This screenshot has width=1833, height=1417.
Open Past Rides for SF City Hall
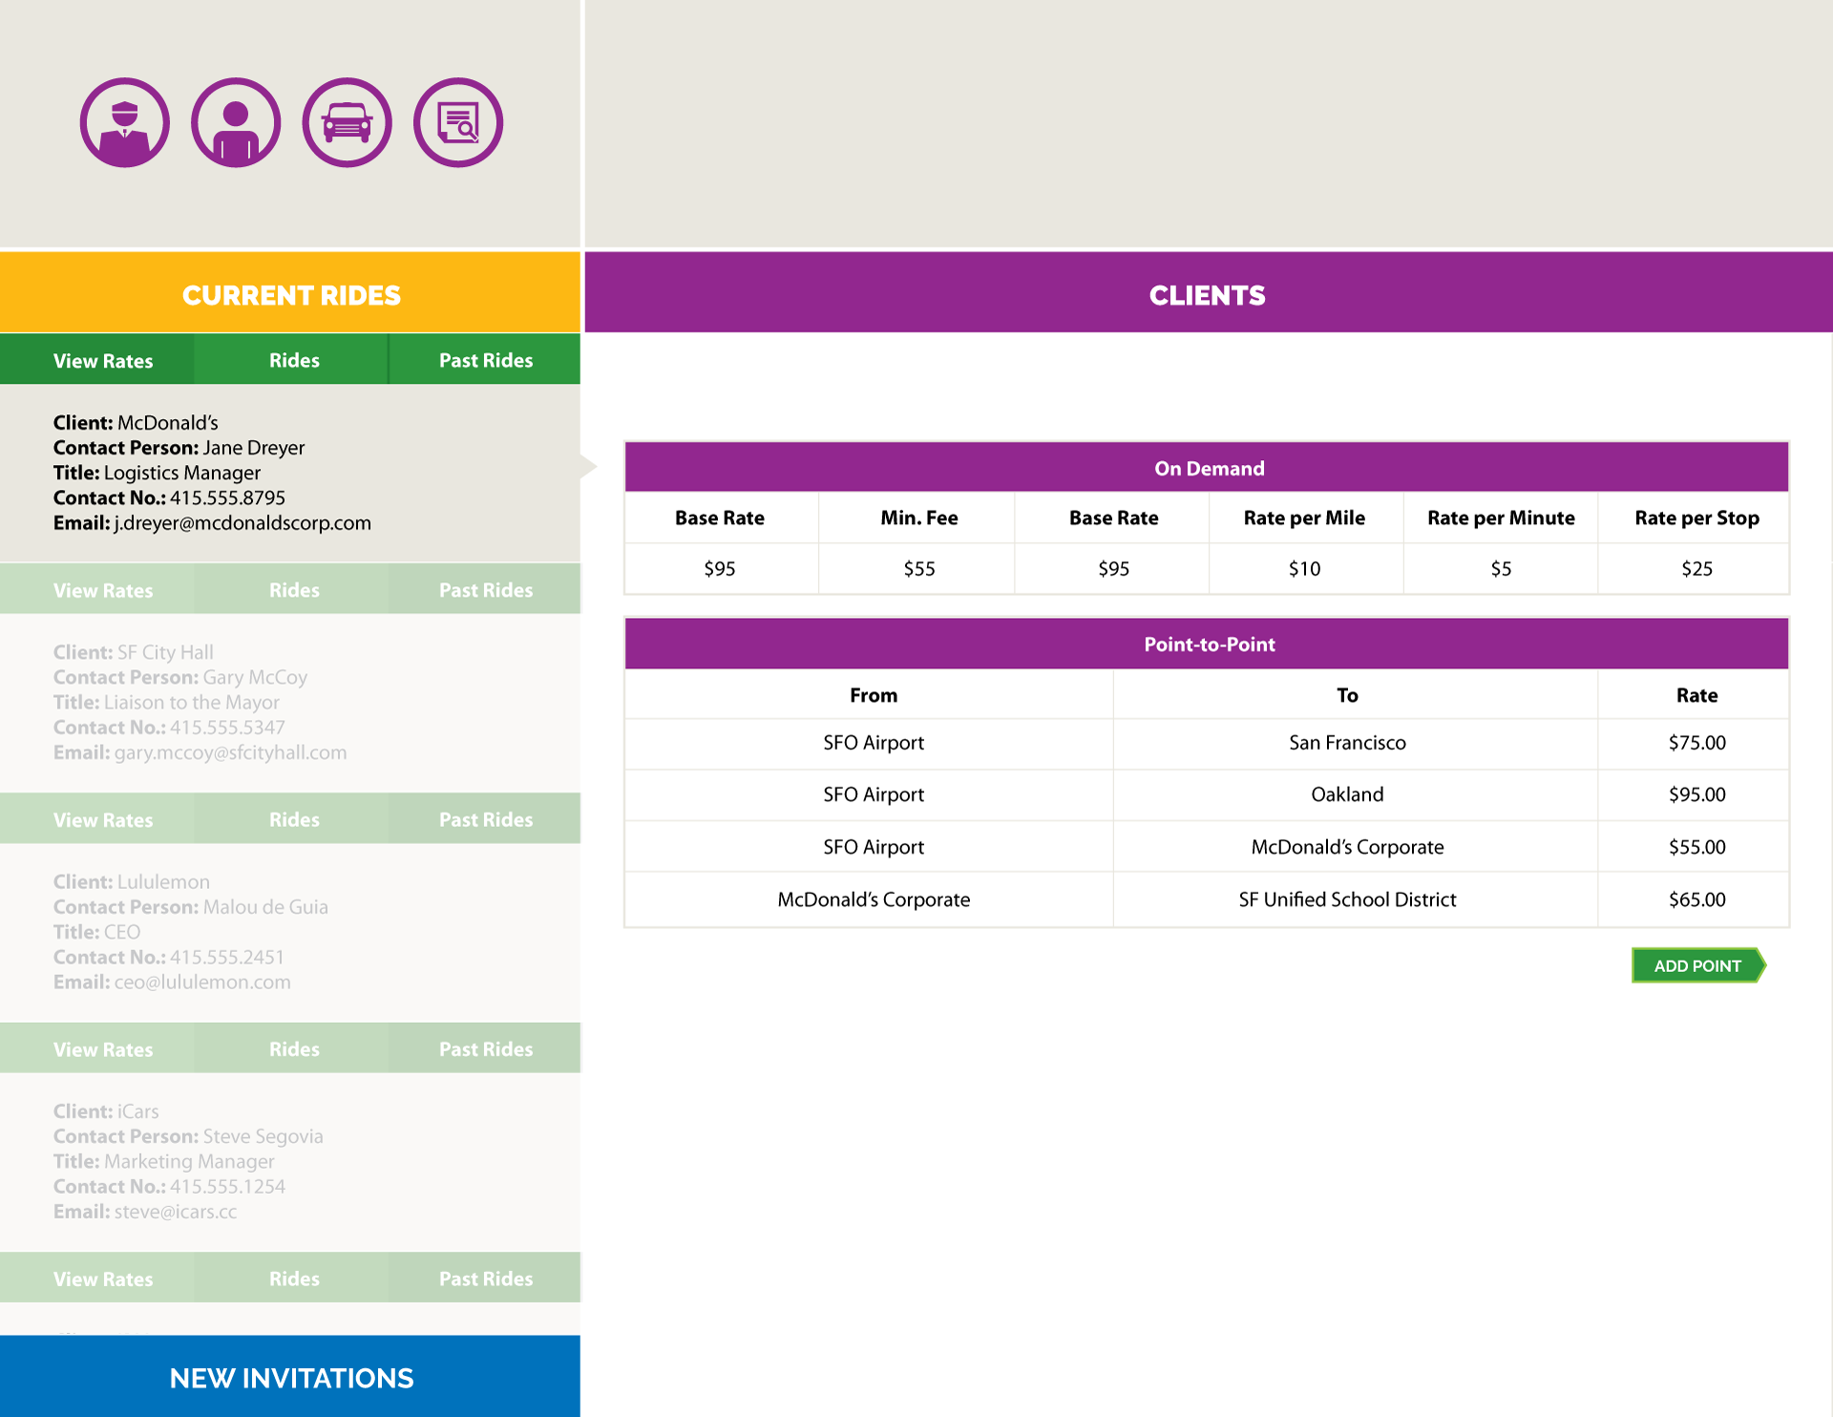coord(486,591)
